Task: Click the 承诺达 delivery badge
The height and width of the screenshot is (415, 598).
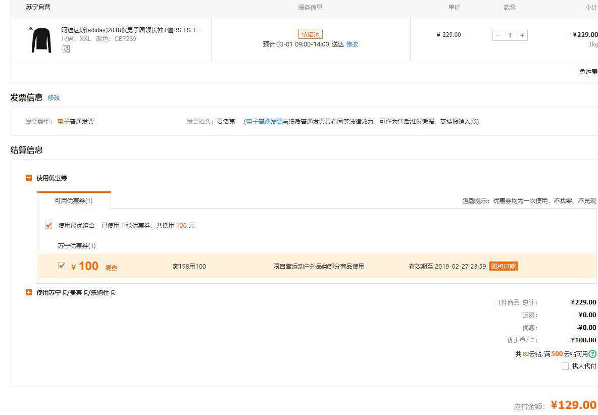Action: tap(311, 35)
